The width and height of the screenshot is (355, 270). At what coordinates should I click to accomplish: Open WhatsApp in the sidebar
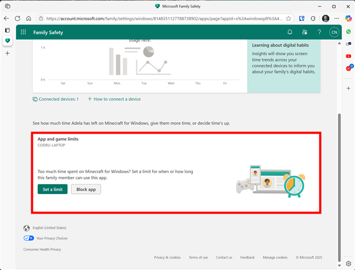[x=348, y=31]
